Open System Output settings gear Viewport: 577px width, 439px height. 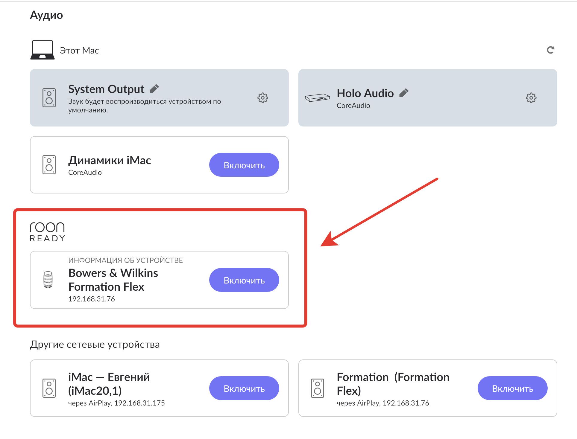coord(262,98)
